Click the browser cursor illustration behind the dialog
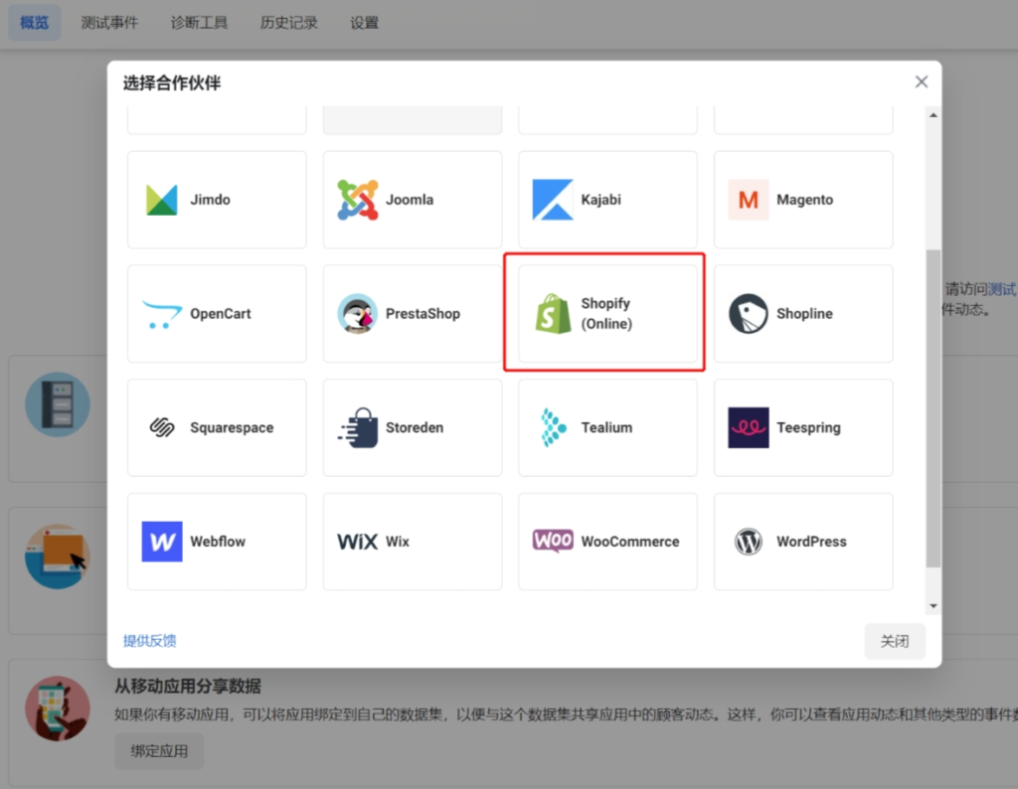 58,556
